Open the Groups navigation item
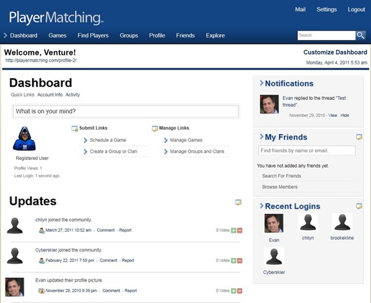This screenshot has height=303, width=371. tap(129, 35)
